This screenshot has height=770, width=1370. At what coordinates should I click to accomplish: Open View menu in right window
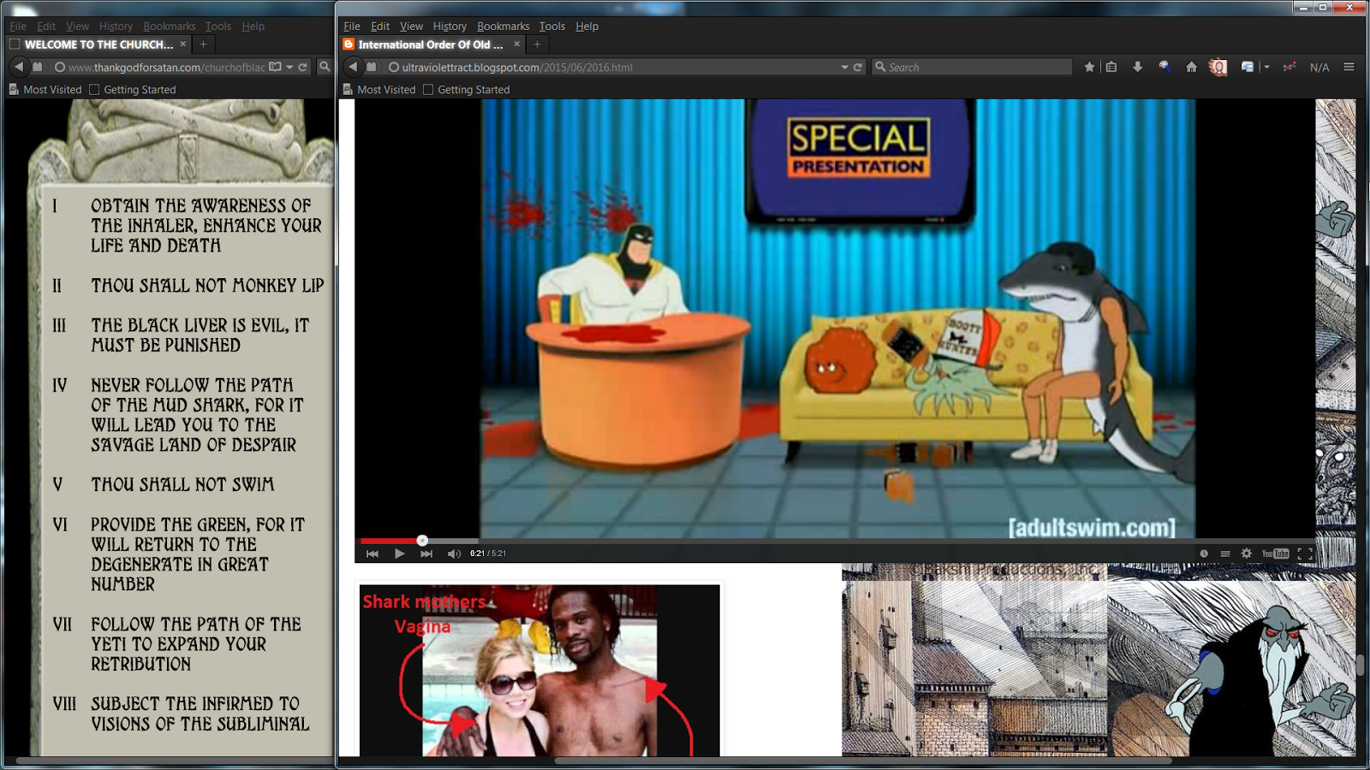pyautogui.click(x=411, y=27)
